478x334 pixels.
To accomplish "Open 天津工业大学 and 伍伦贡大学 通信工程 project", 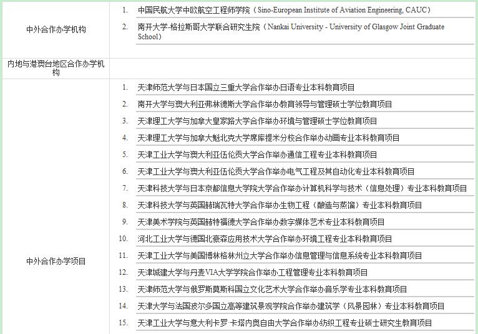I will tap(257, 155).
